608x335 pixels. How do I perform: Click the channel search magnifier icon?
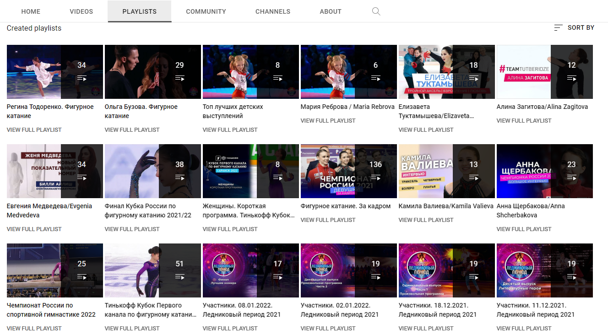pyautogui.click(x=376, y=11)
